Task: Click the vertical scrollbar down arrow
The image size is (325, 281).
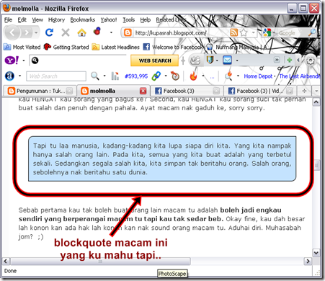Action: coord(316,253)
